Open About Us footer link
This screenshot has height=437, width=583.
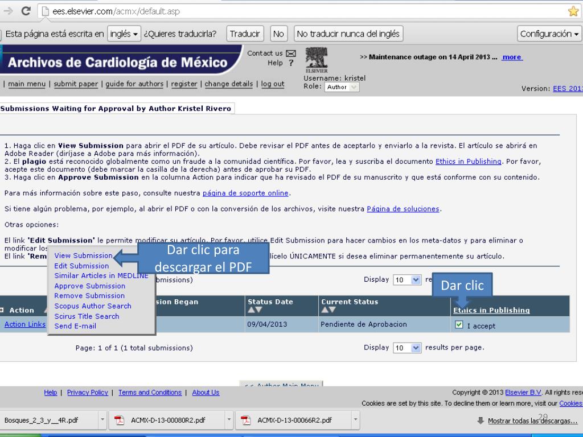(206, 393)
